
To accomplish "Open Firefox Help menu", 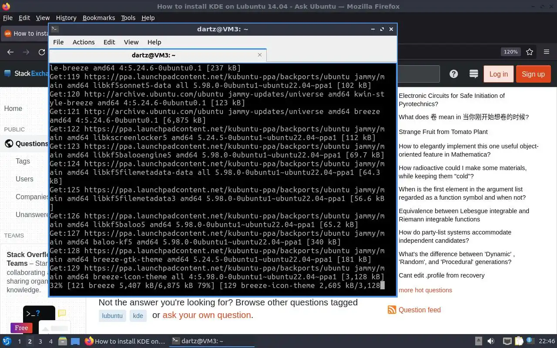I will pyautogui.click(x=148, y=18).
